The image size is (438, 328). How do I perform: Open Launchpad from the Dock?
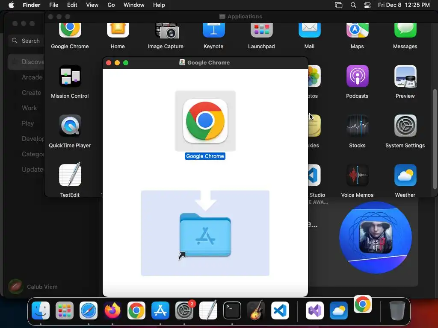(x=65, y=310)
